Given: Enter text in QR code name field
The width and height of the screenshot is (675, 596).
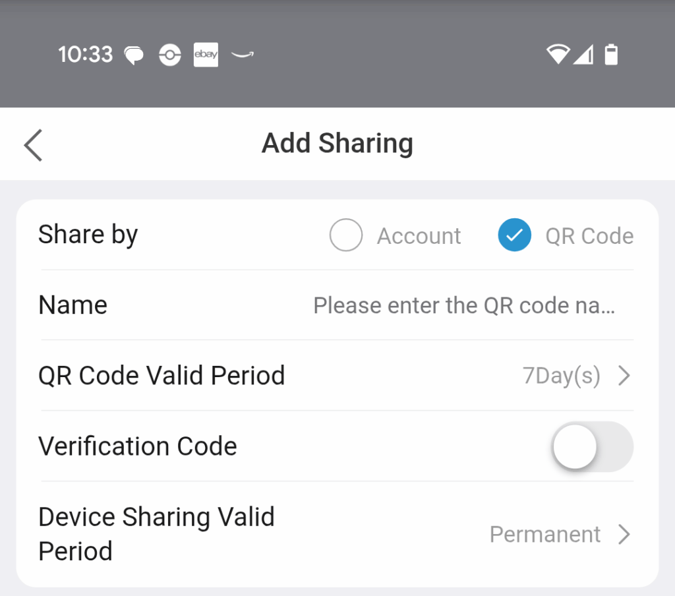Looking at the screenshot, I should click(464, 306).
